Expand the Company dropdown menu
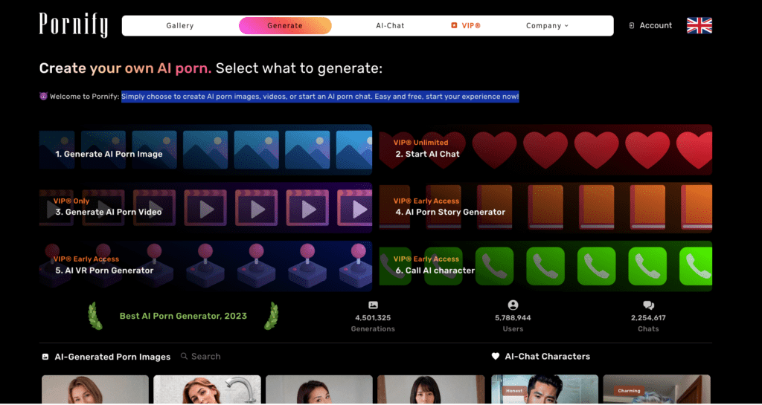The height and width of the screenshot is (405, 762). (547, 26)
